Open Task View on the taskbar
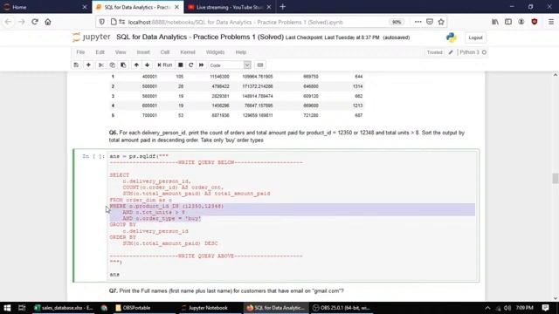This screenshot has width=559, height=314. (22, 308)
